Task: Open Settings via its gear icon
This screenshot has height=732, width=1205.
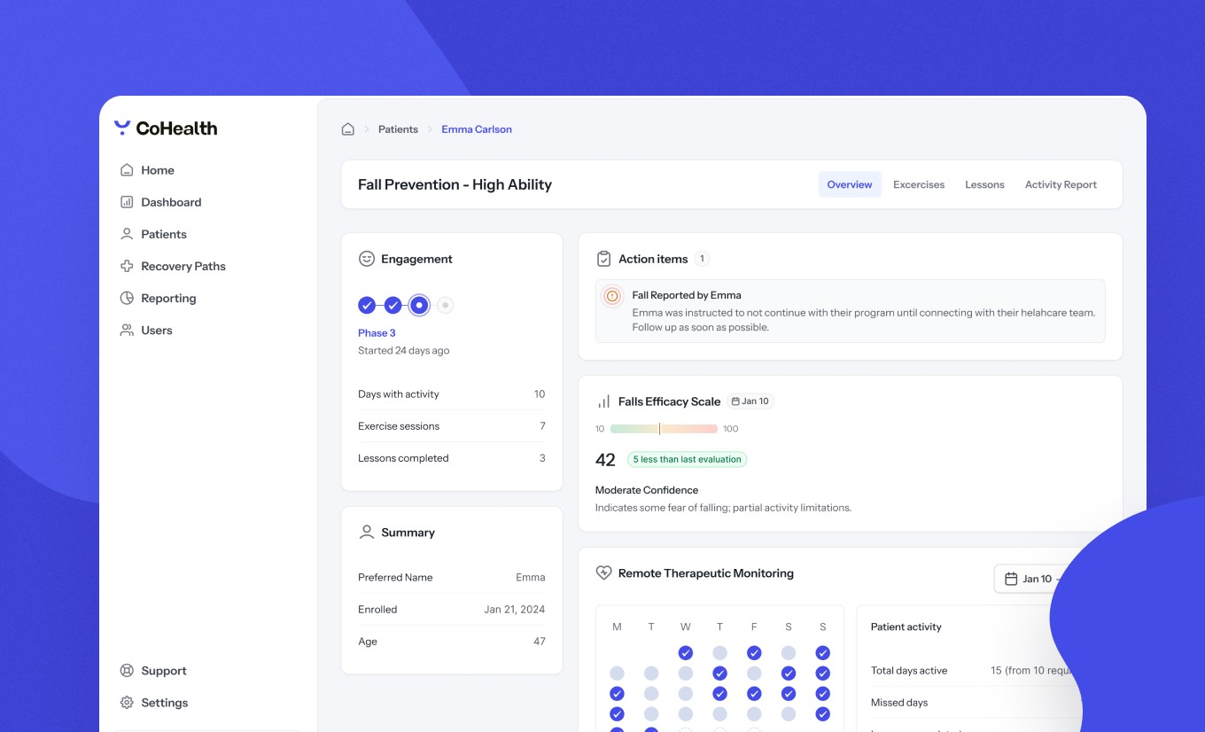Action: click(127, 703)
